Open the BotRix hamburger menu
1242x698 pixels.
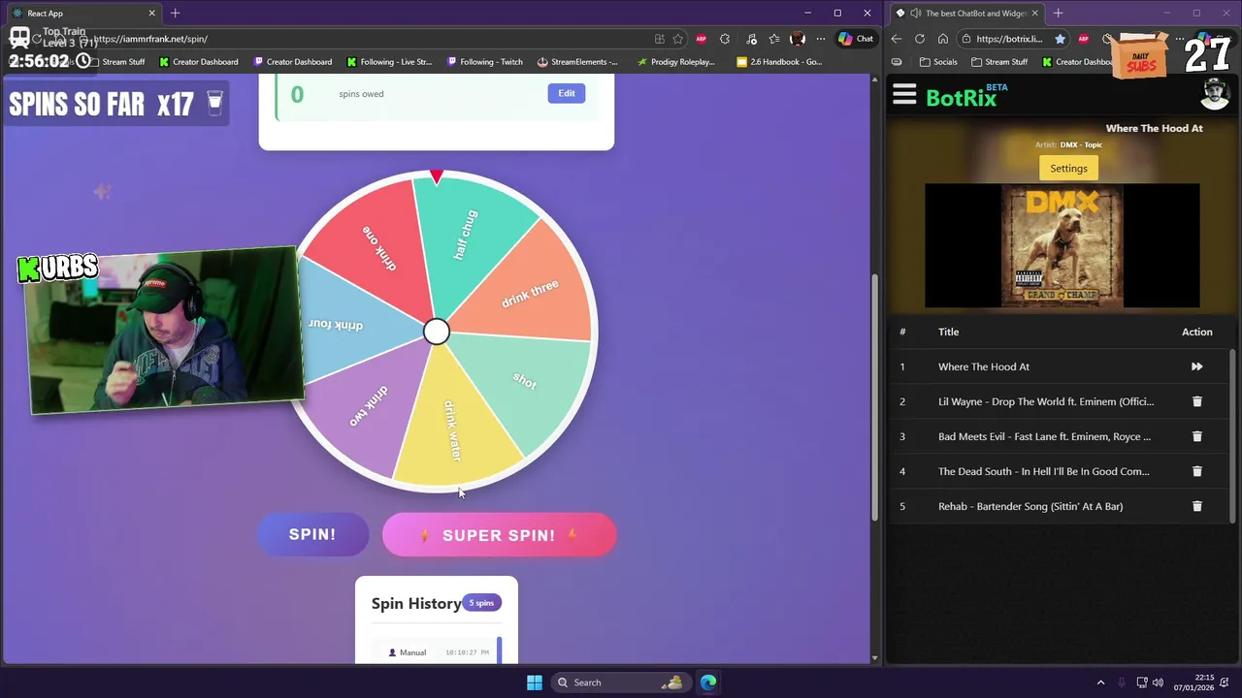pos(904,94)
